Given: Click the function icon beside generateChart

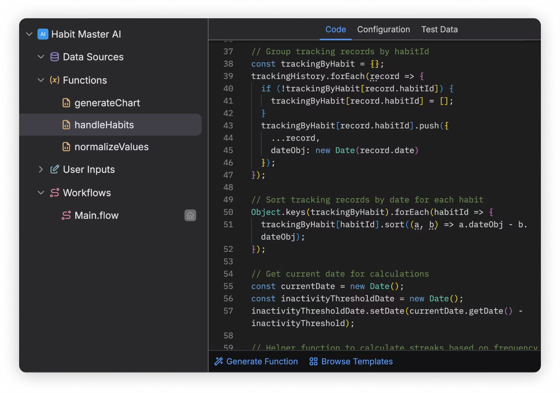Looking at the screenshot, I should (67, 103).
